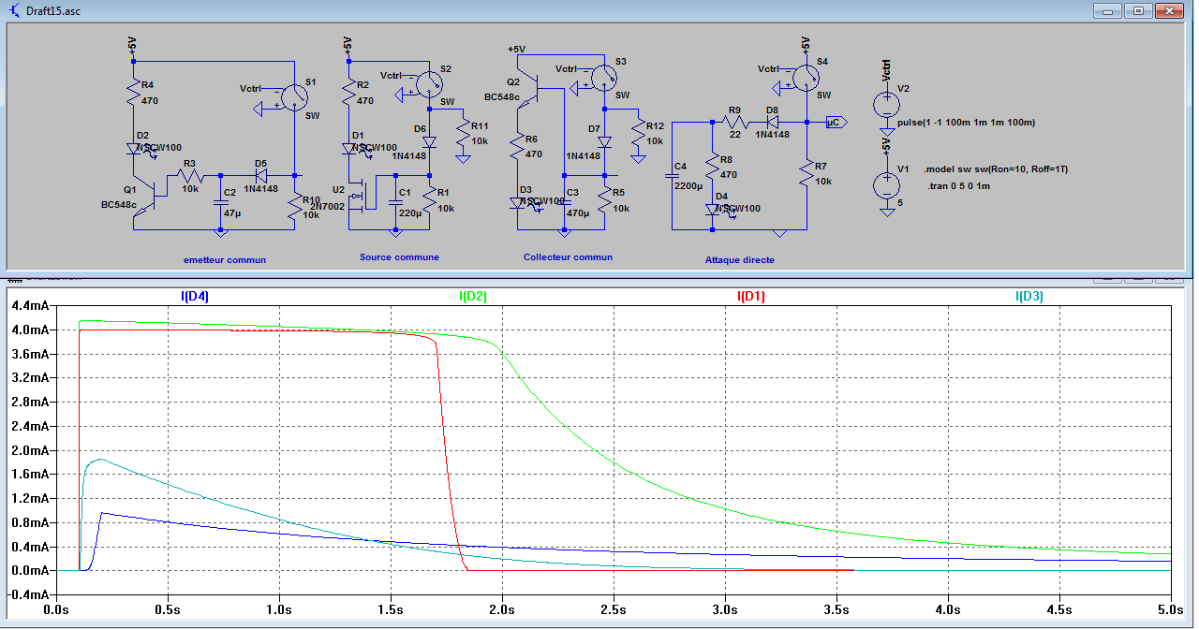This screenshot has height=630, width=1199.
Task: Select LED D2 symbol
Action: (134, 149)
